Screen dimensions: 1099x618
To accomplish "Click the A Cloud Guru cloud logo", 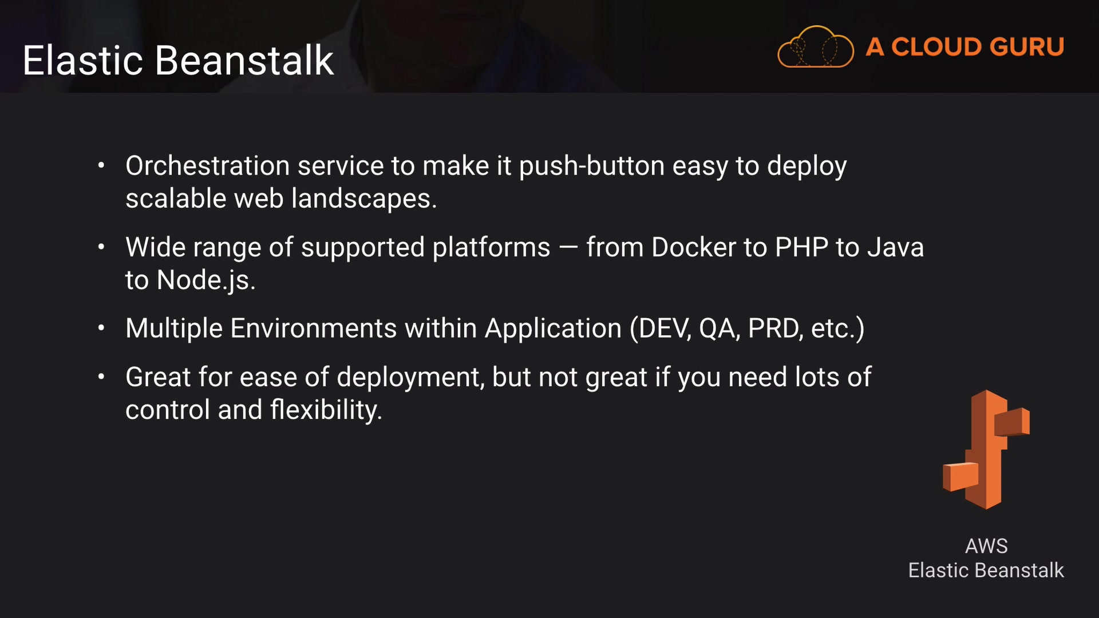I will (x=815, y=47).
